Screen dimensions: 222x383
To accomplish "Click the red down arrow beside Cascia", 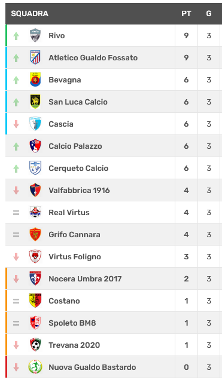I will click(x=16, y=124).
